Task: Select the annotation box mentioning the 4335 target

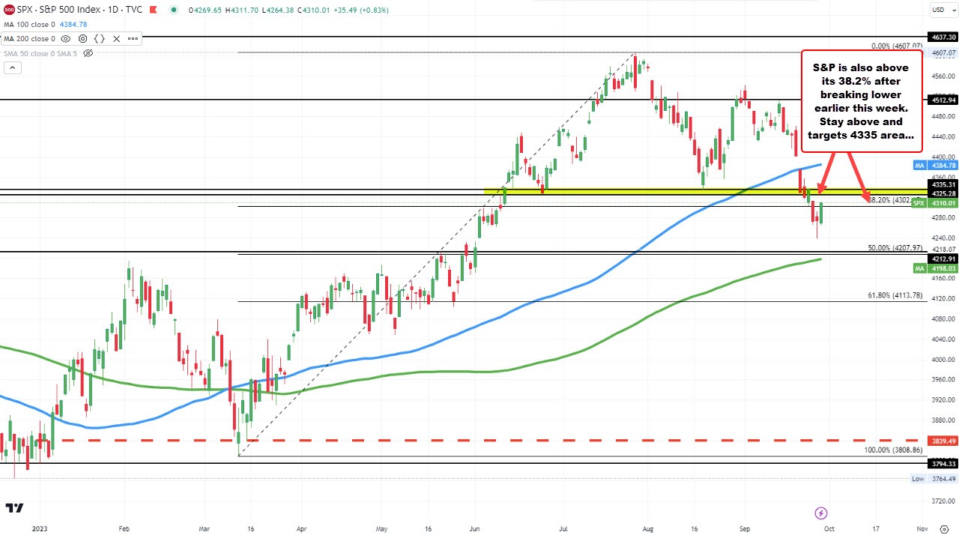Action: [x=861, y=102]
